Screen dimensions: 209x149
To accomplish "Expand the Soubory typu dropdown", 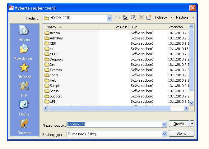I will click(165, 134).
